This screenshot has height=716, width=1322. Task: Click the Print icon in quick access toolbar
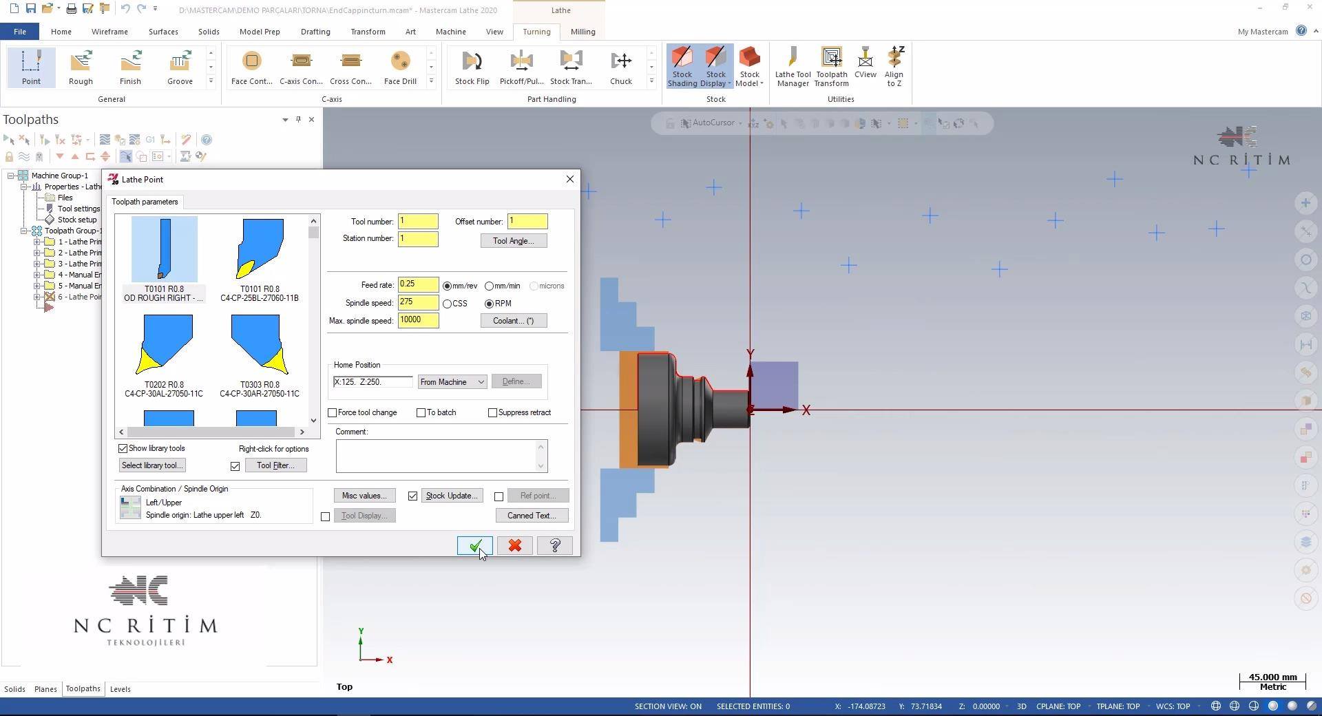click(71, 9)
